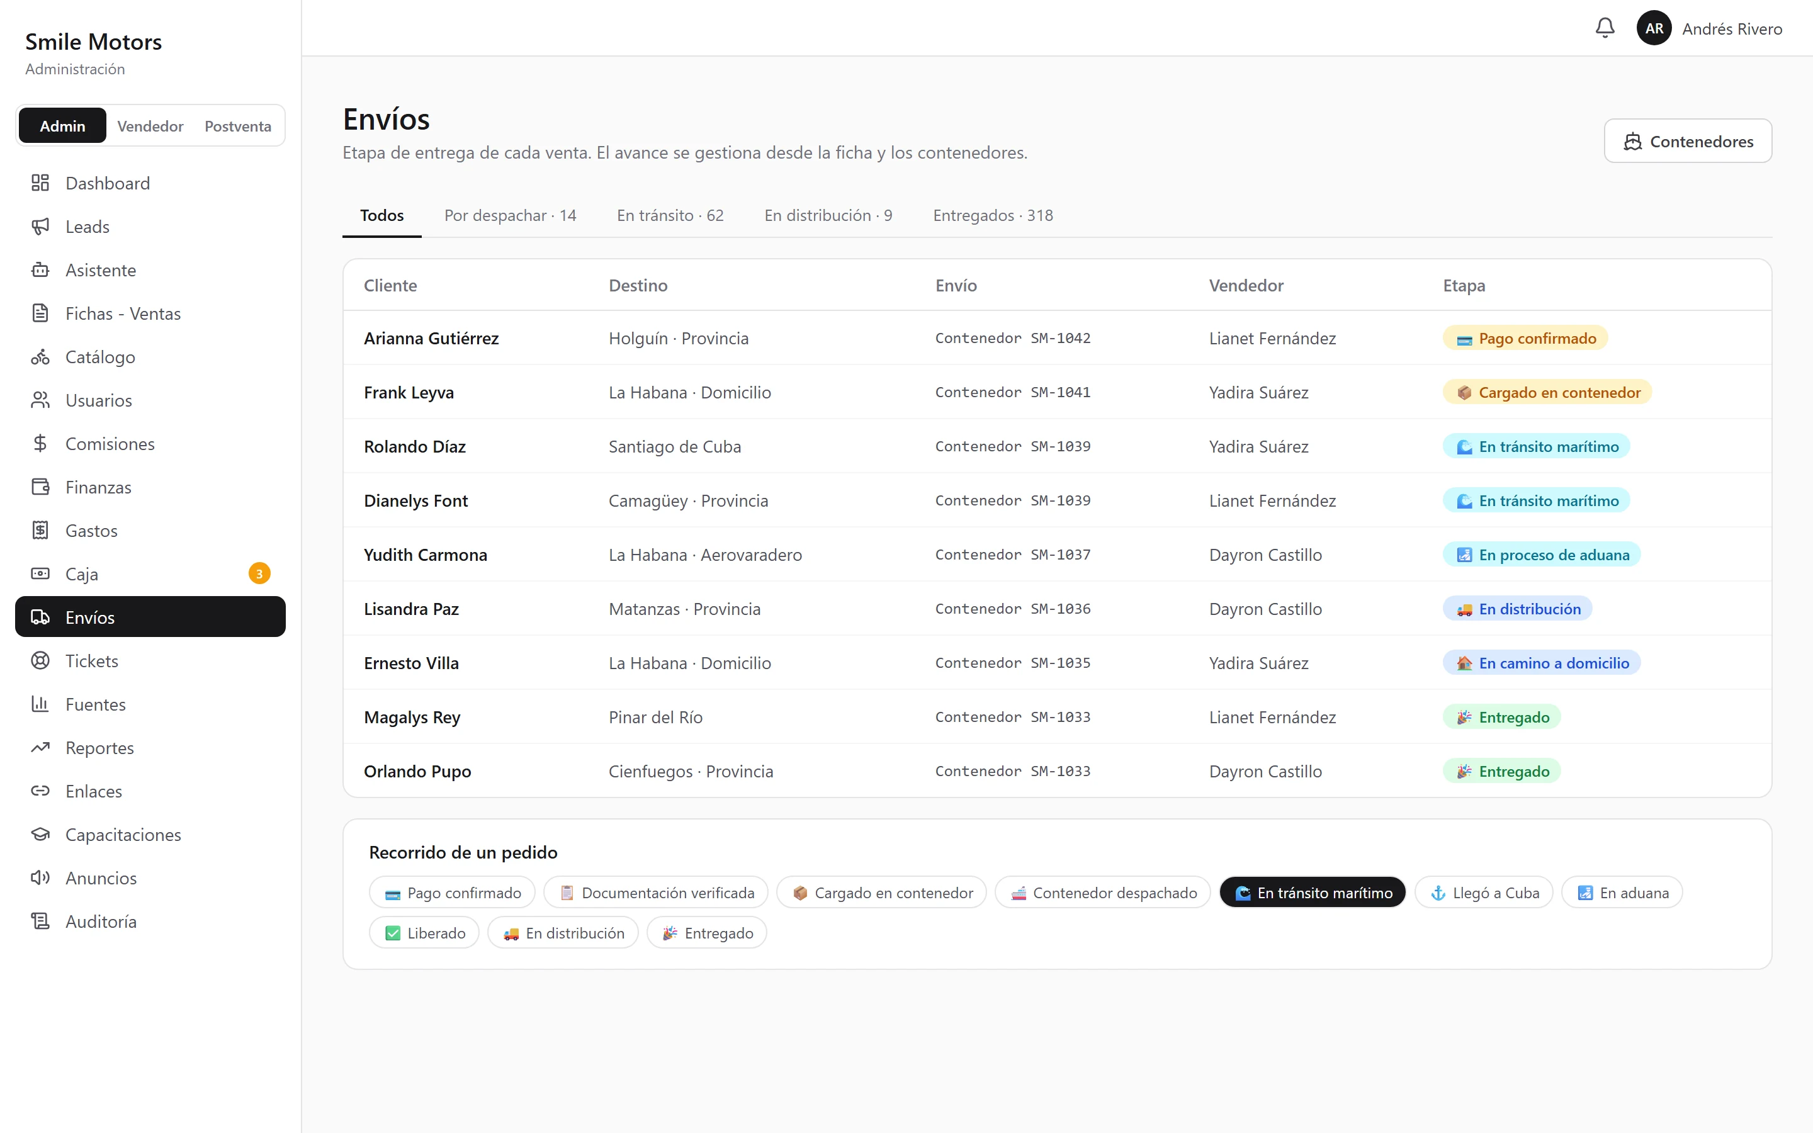Open Tickets via the lifebuoy icon
Viewport: 1813px width, 1133px height.
40,661
